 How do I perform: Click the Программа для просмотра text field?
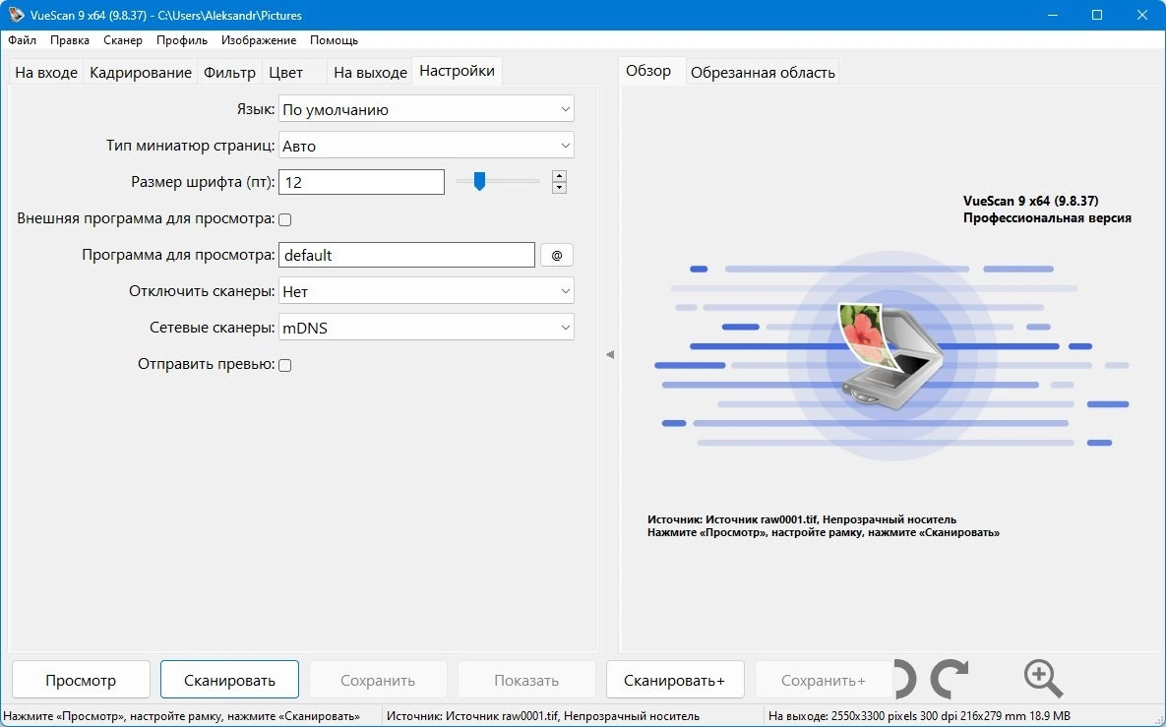pos(406,255)
